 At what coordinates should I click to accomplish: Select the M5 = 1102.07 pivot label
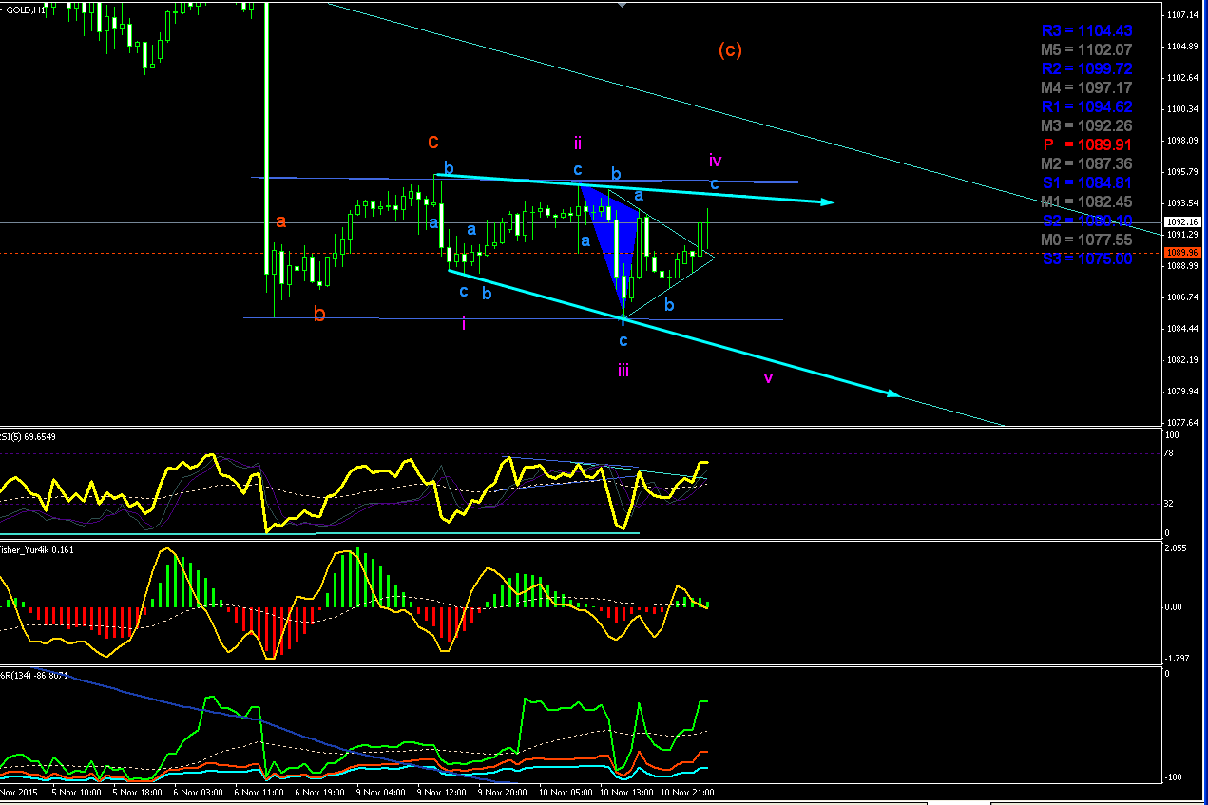[1086, 49]
